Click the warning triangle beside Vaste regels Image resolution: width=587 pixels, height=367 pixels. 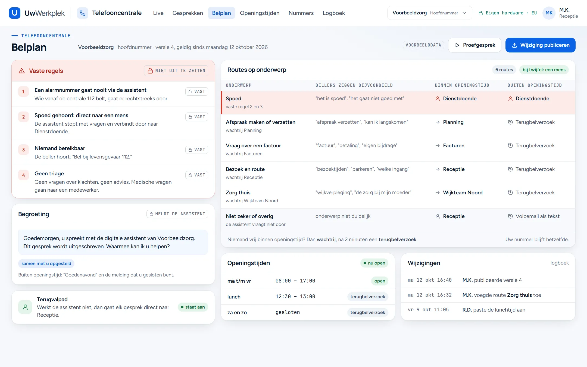(x=22, y=71)
